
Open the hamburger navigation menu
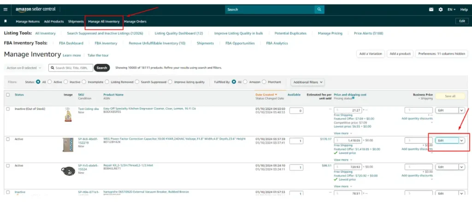click(x=6, y=9)
